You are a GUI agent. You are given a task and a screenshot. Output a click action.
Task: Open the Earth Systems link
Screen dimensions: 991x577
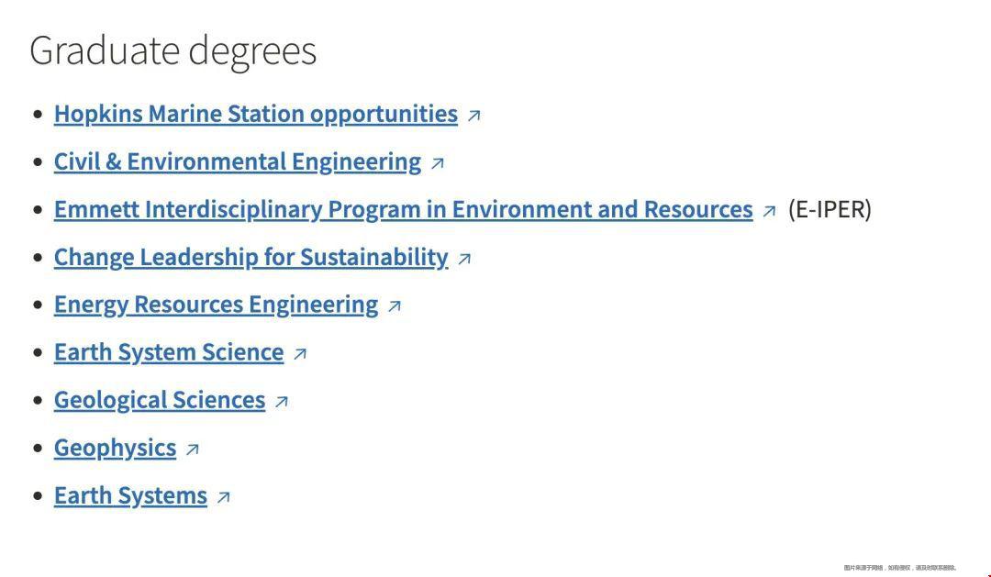(130, 495)
